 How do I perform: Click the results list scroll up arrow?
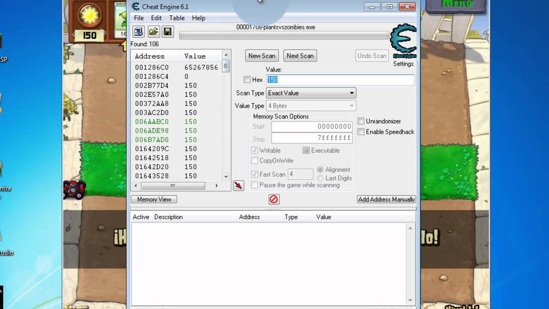point(226,55)
